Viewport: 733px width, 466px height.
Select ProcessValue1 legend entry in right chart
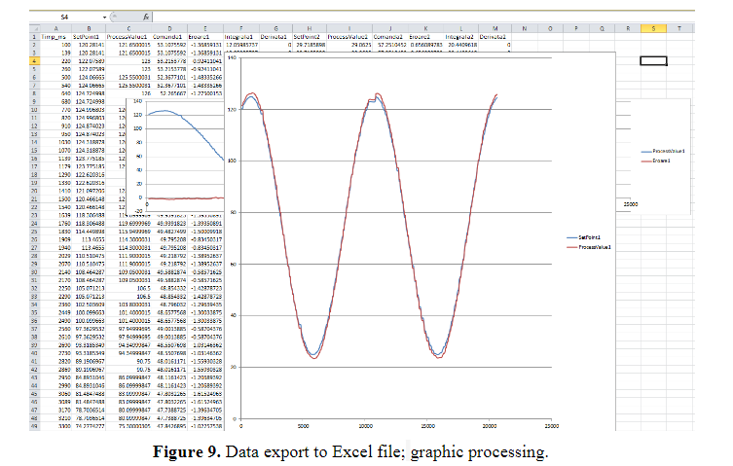(666, 153)
